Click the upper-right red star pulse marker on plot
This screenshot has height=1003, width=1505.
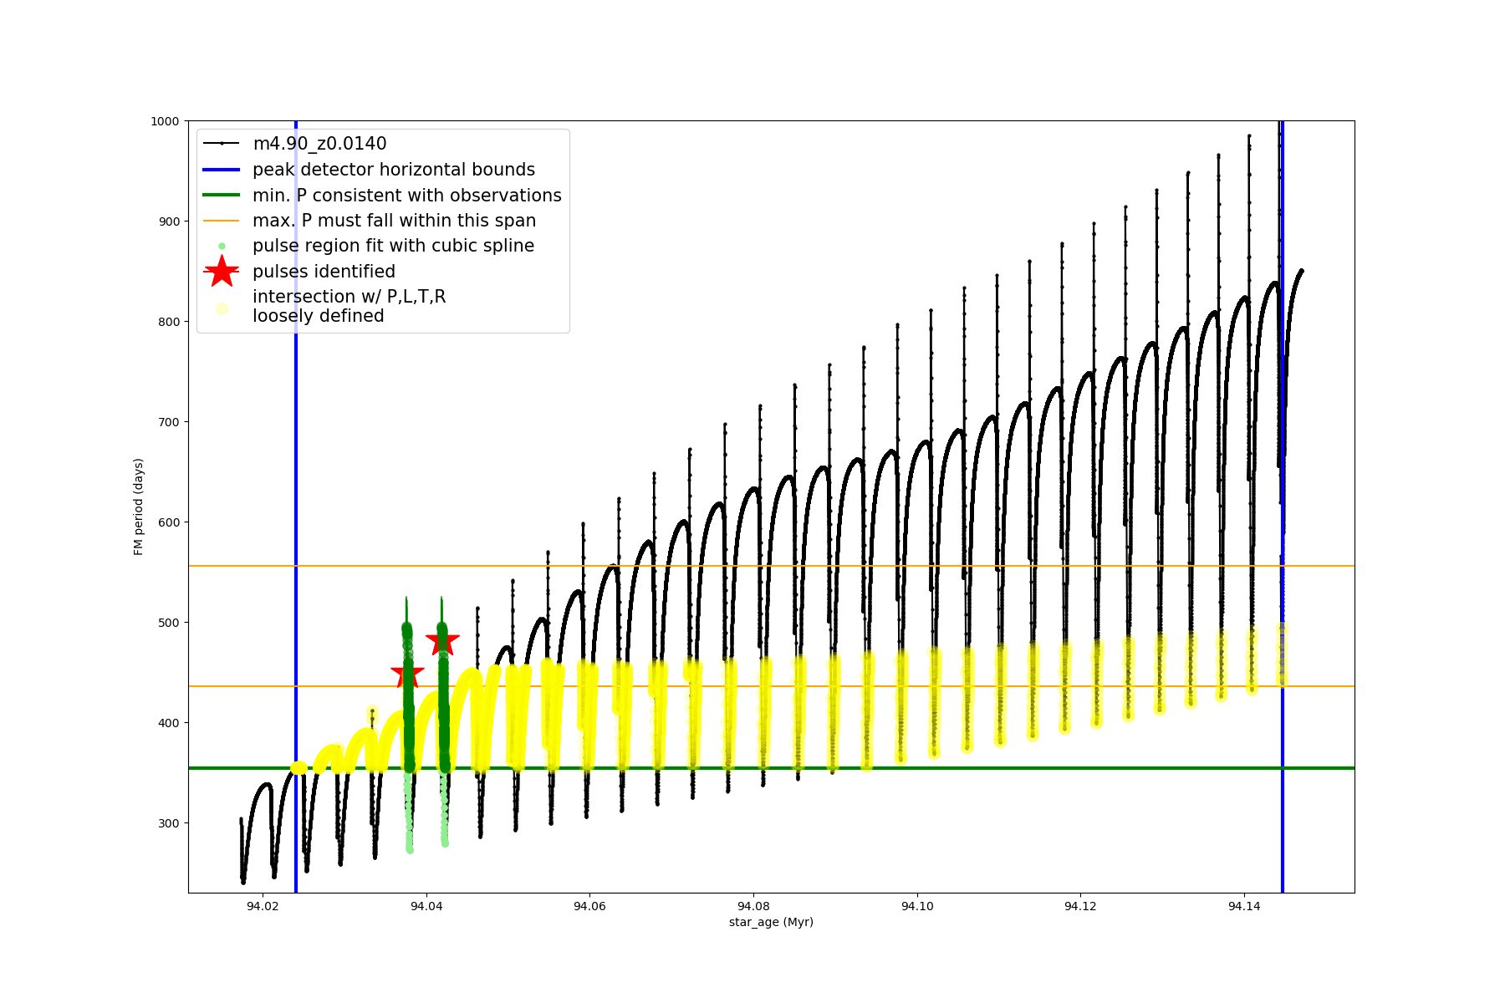tap(442, 641)
